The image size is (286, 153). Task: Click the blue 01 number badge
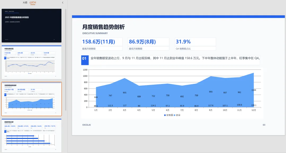pos(85,60)
